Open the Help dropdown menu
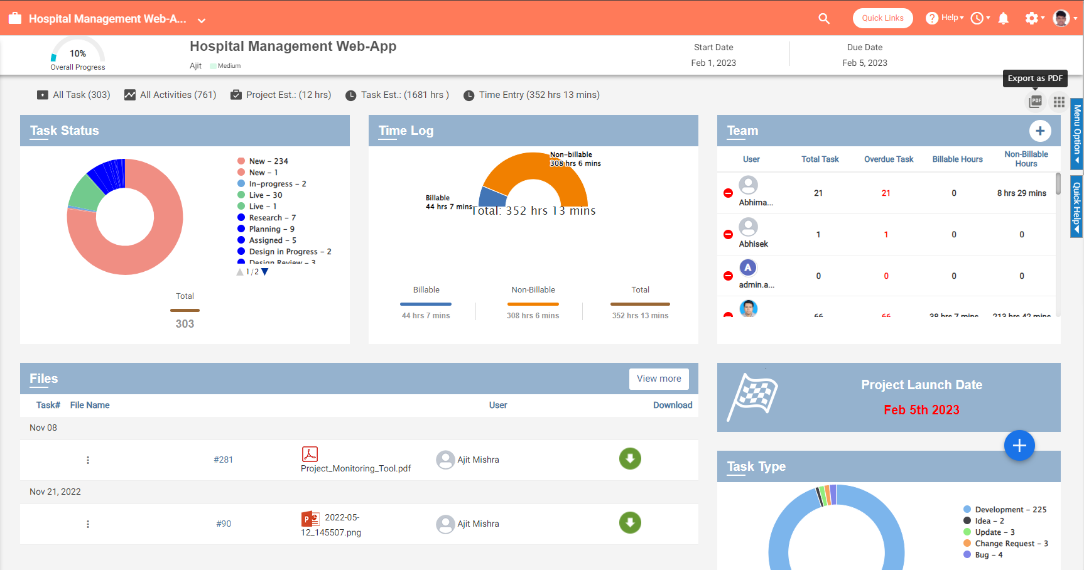 pos(945,18)
